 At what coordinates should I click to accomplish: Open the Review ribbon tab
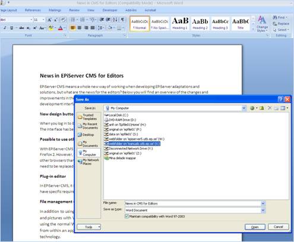tap(74, 10)
